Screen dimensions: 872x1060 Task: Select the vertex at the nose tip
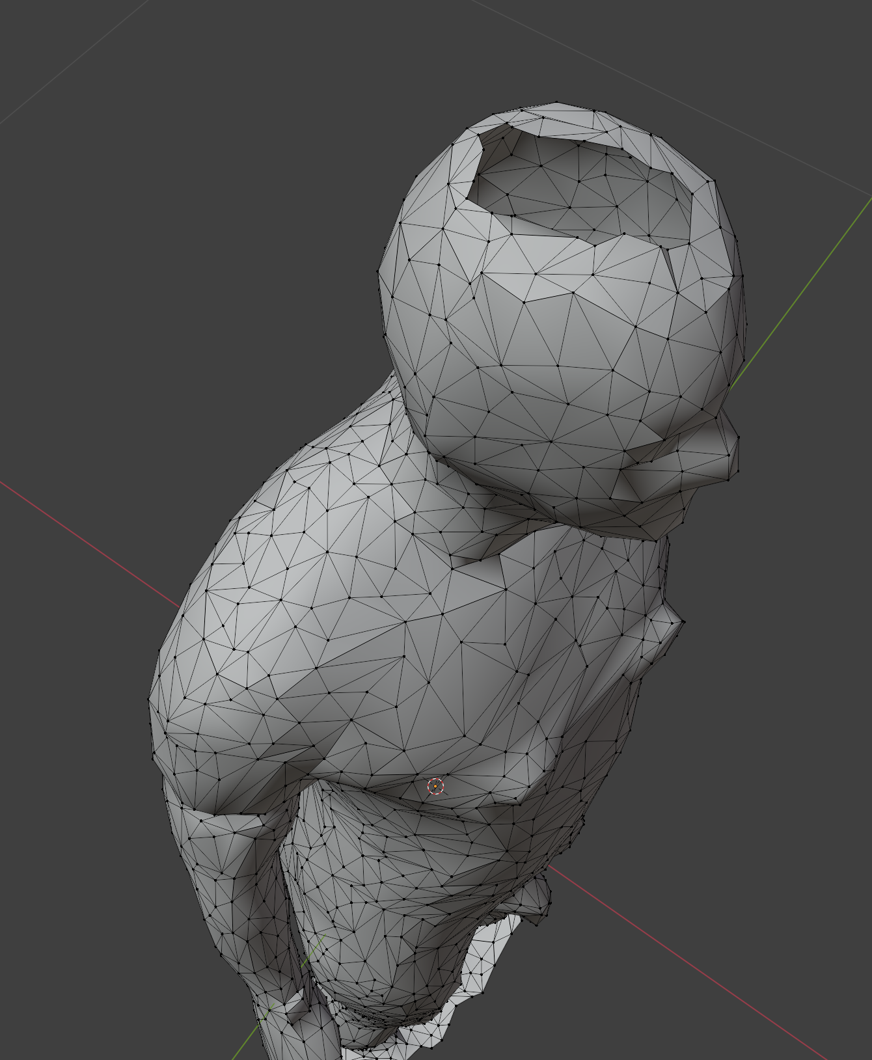pos(738,472)
